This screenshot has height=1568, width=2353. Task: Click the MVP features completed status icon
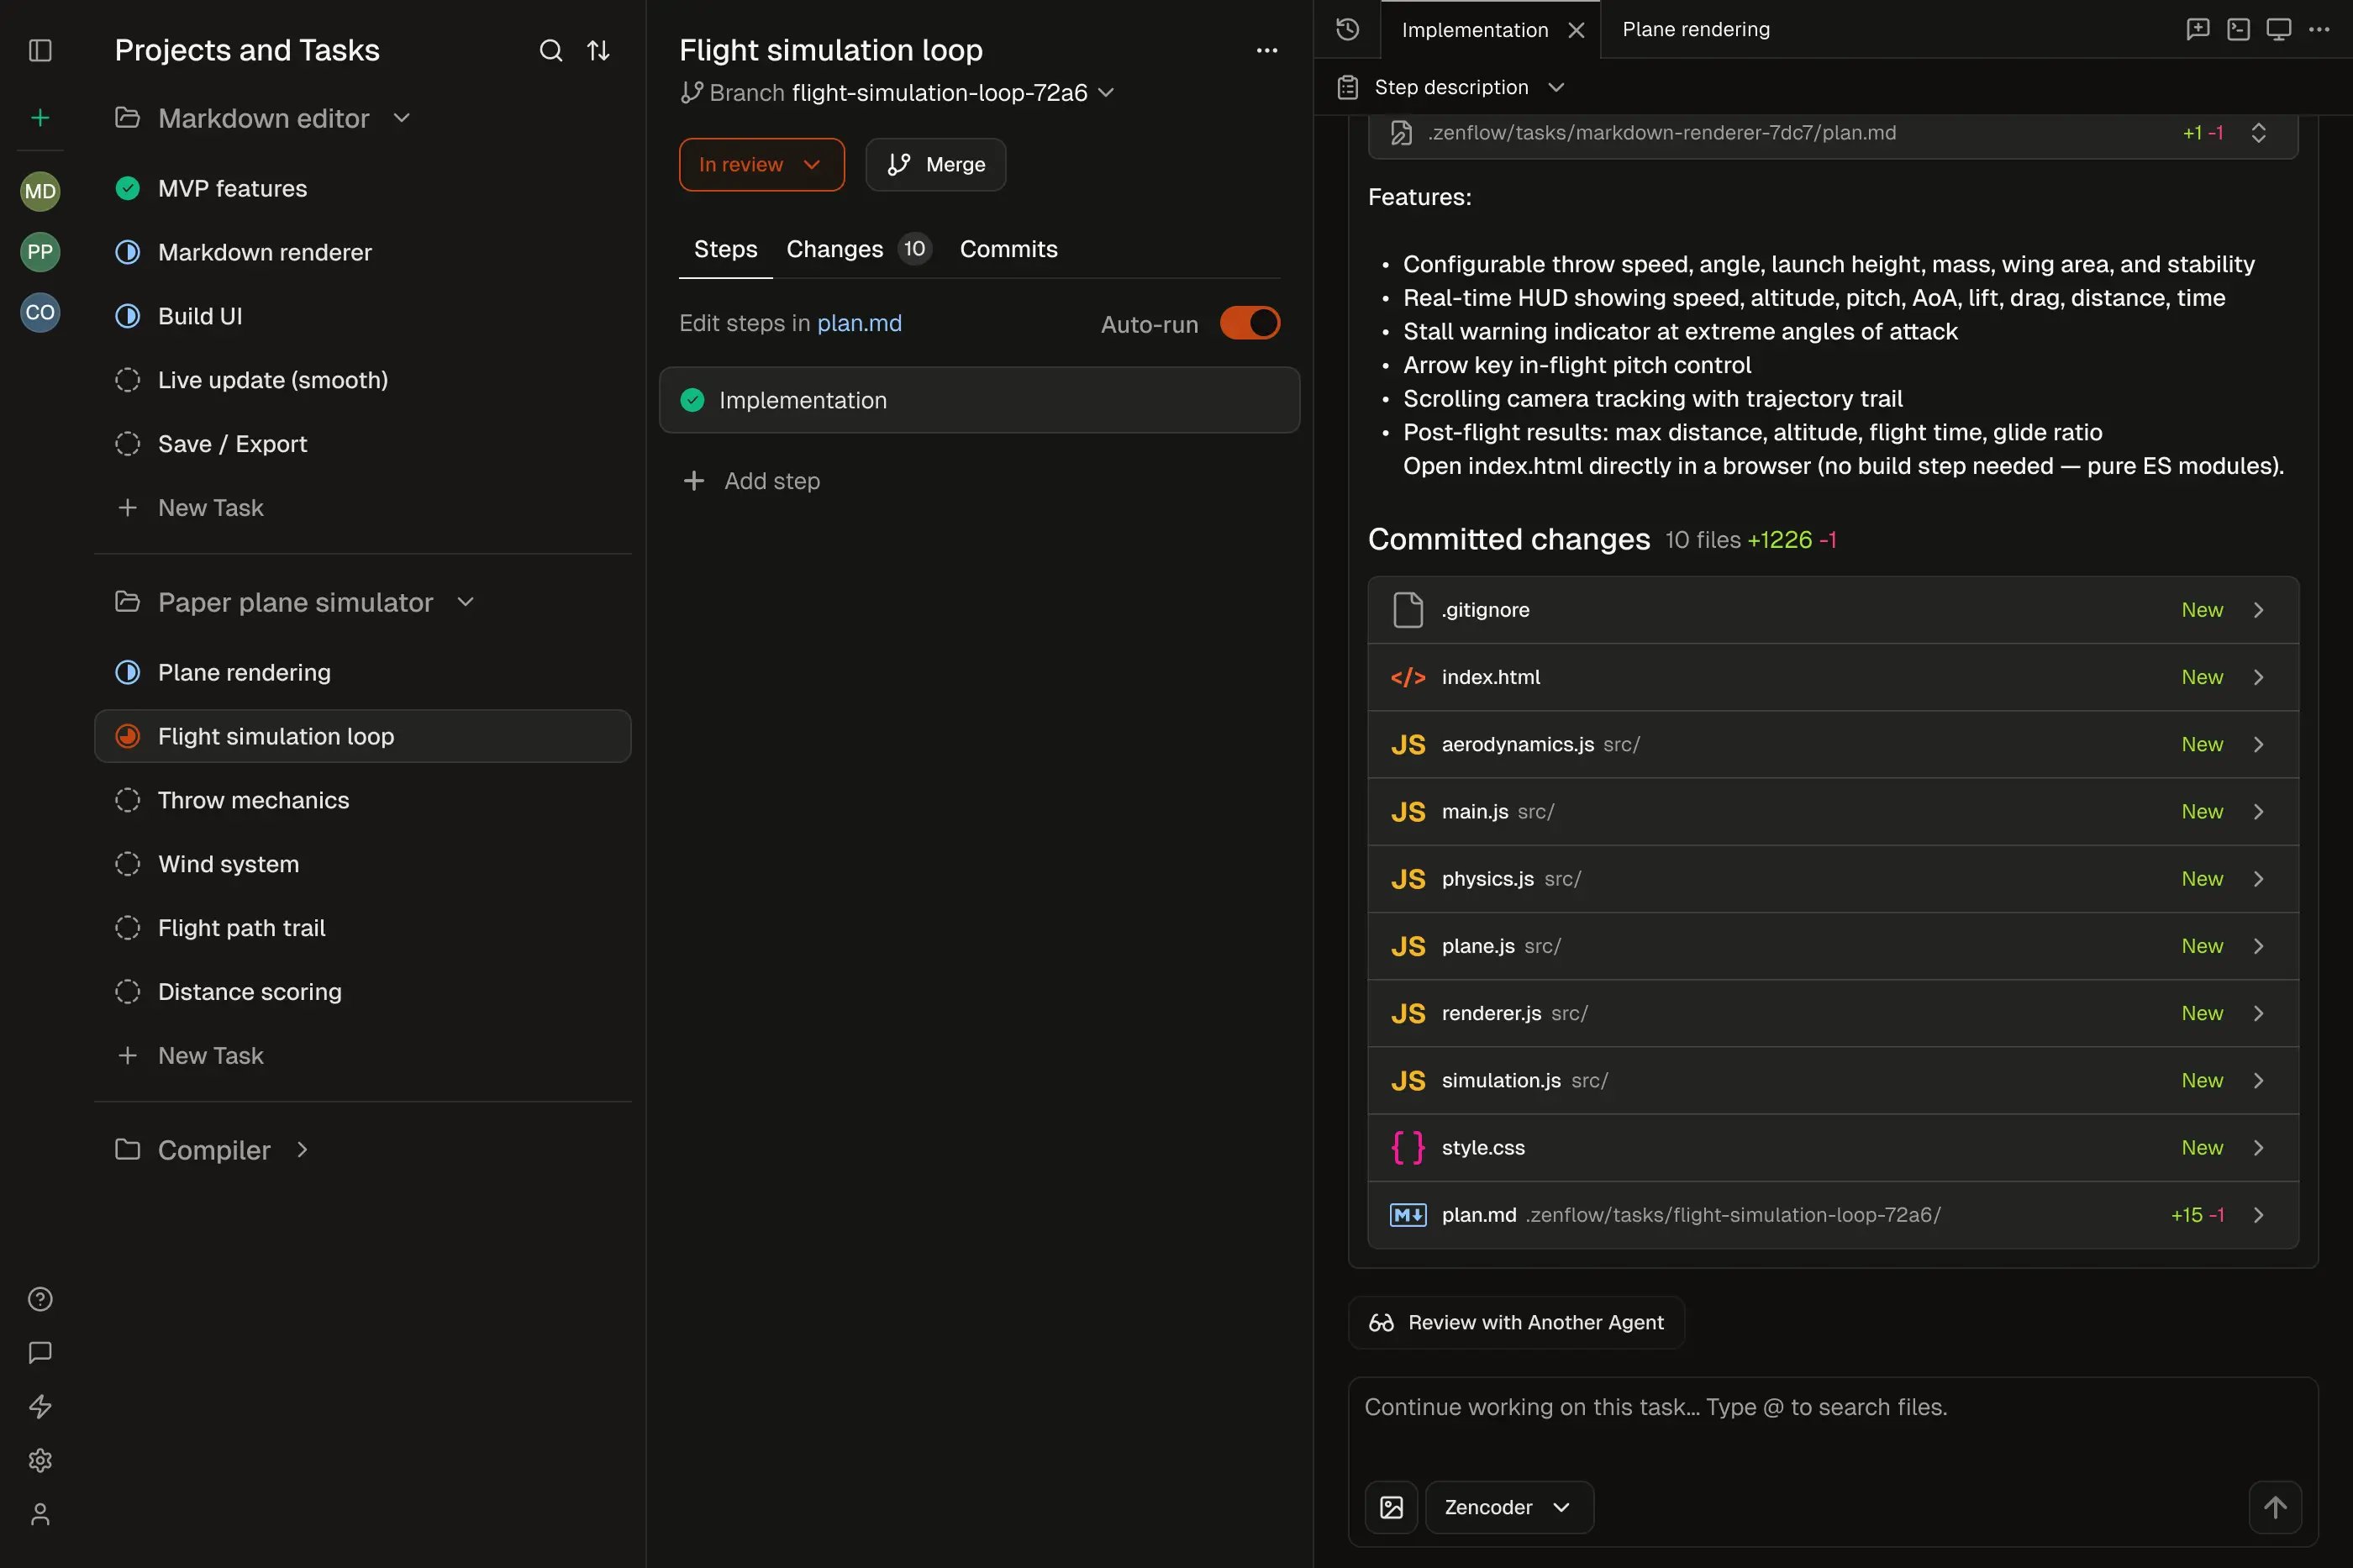(127, 188)
